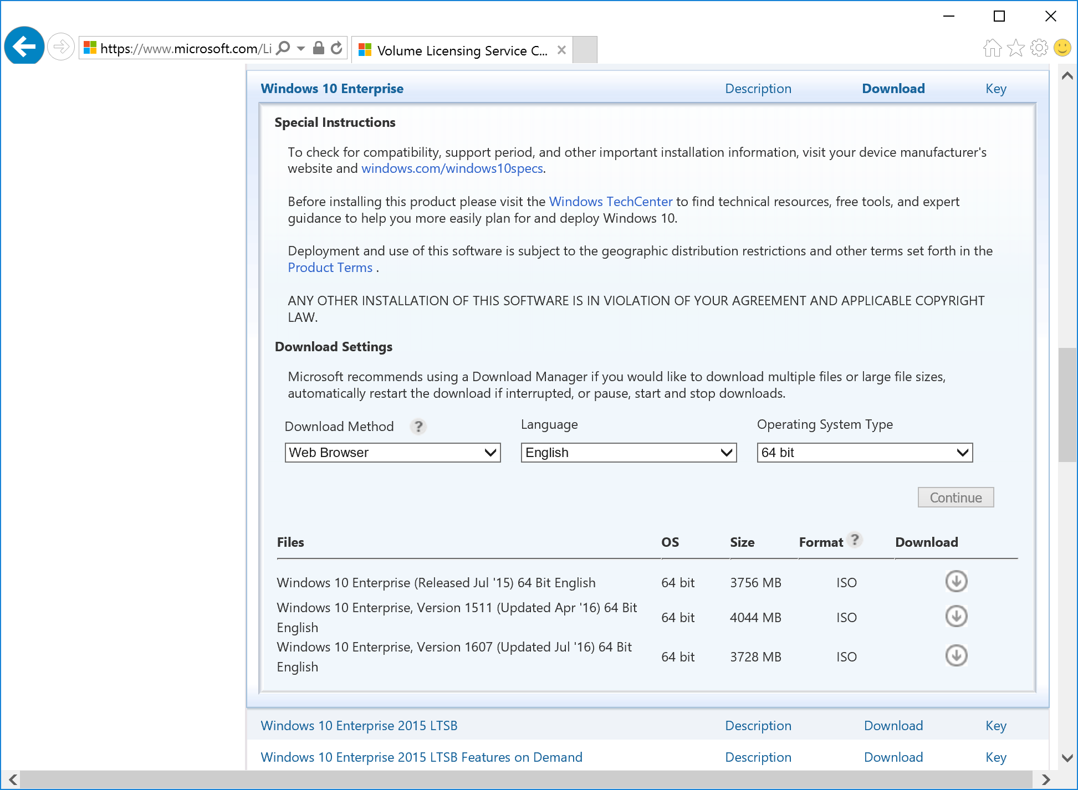Click the Continue button
The height and width of the screenshot is (790, 1078).
click(x=956, y=497)
